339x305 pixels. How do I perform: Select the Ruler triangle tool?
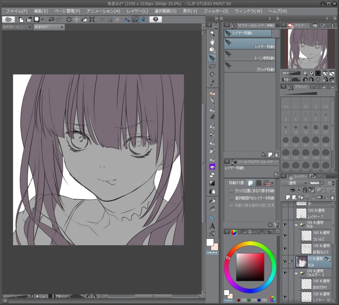coord(212,217)
